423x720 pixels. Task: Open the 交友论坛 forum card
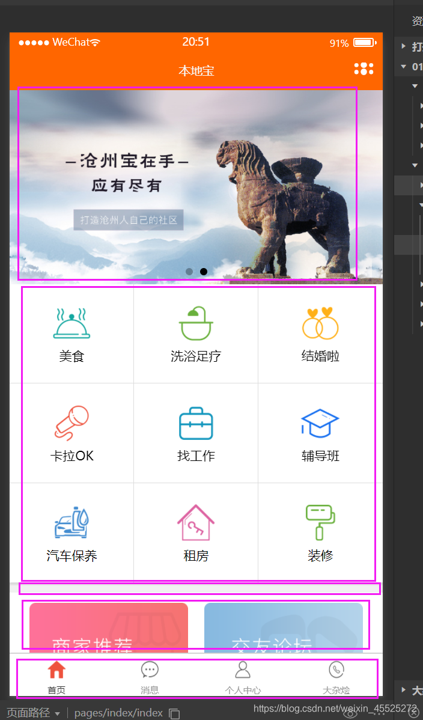pyautogui.click(x=284, y=627)
